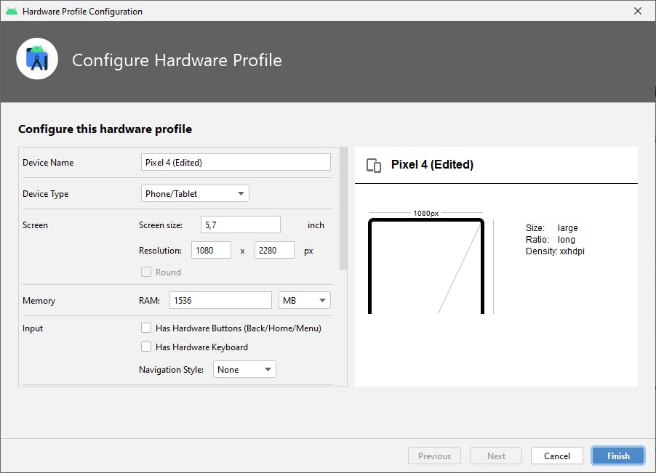Image resolution: width=656 pixels, height=473 pixels.
Task: Check Has Hardware Buttons (Back/Home/Menu)
Action: coord(146,328)
